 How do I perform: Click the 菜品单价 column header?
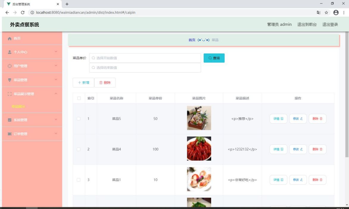155,98
